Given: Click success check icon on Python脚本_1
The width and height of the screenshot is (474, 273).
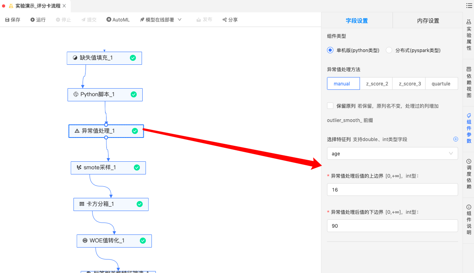Looking at the screenshot, I should point(133,94).
